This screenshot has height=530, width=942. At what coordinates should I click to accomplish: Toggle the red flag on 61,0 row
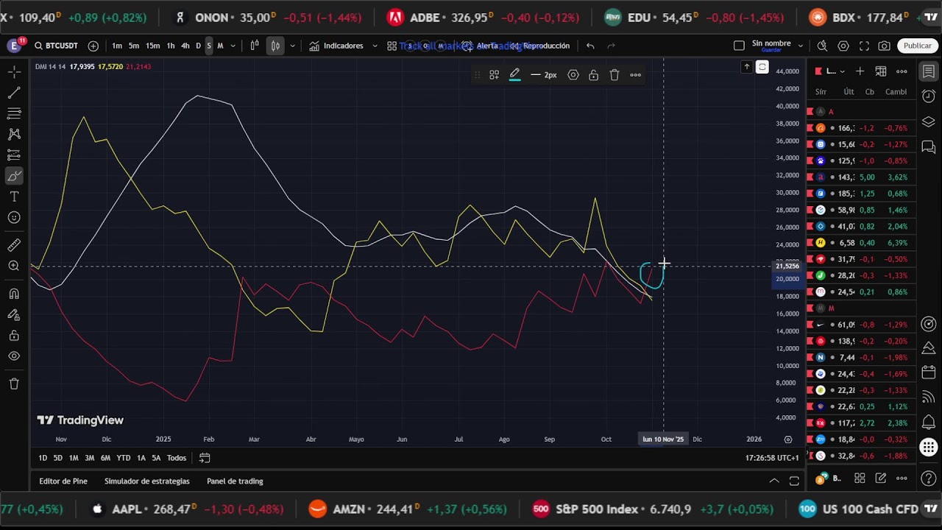pyautogui.click(x=810, y=325)
